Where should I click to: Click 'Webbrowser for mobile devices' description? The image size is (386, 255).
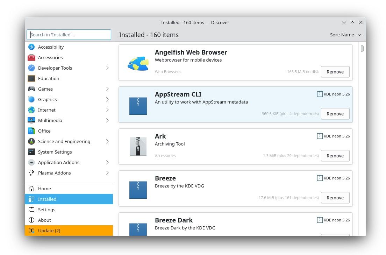188,60
